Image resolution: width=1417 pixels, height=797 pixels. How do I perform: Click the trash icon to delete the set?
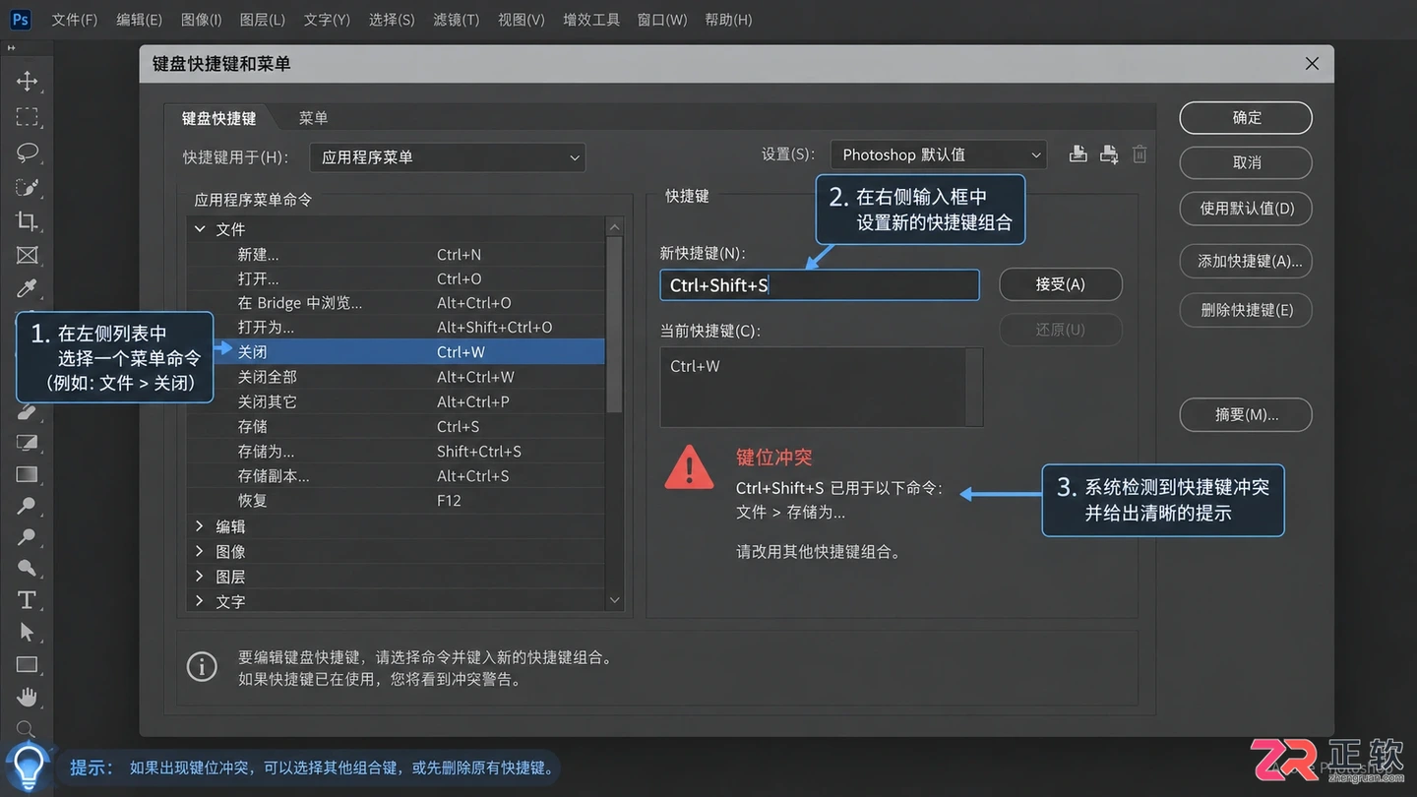point(1140,154)
